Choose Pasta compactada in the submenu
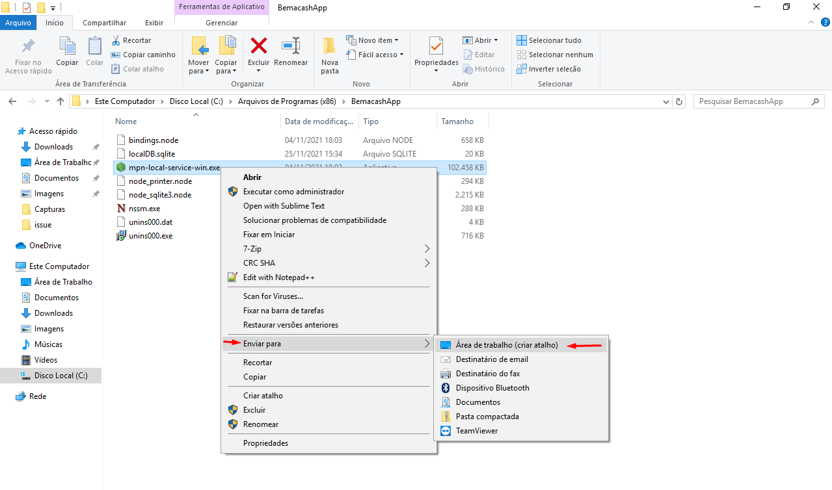Image resolution: width=832 pixels, height=490 pixels. [521, 417]
